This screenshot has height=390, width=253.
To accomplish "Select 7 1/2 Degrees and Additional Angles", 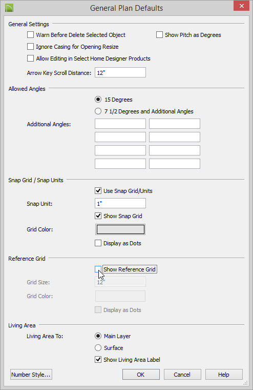I will (98, 111).
